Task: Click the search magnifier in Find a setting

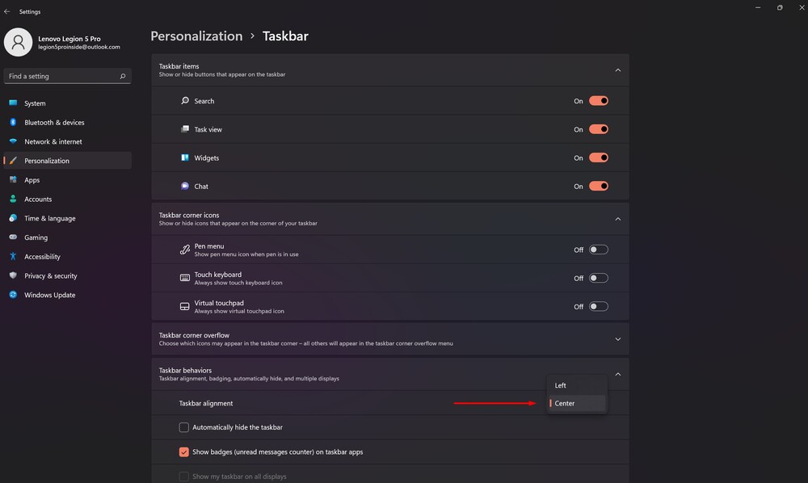Action: coord(123,76)
